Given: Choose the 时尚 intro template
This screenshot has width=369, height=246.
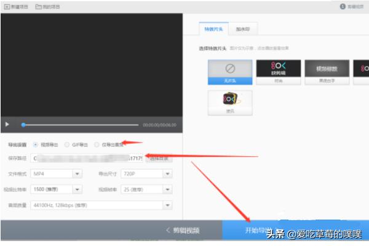Looking at the screenshot, I should tap(278, 71).
